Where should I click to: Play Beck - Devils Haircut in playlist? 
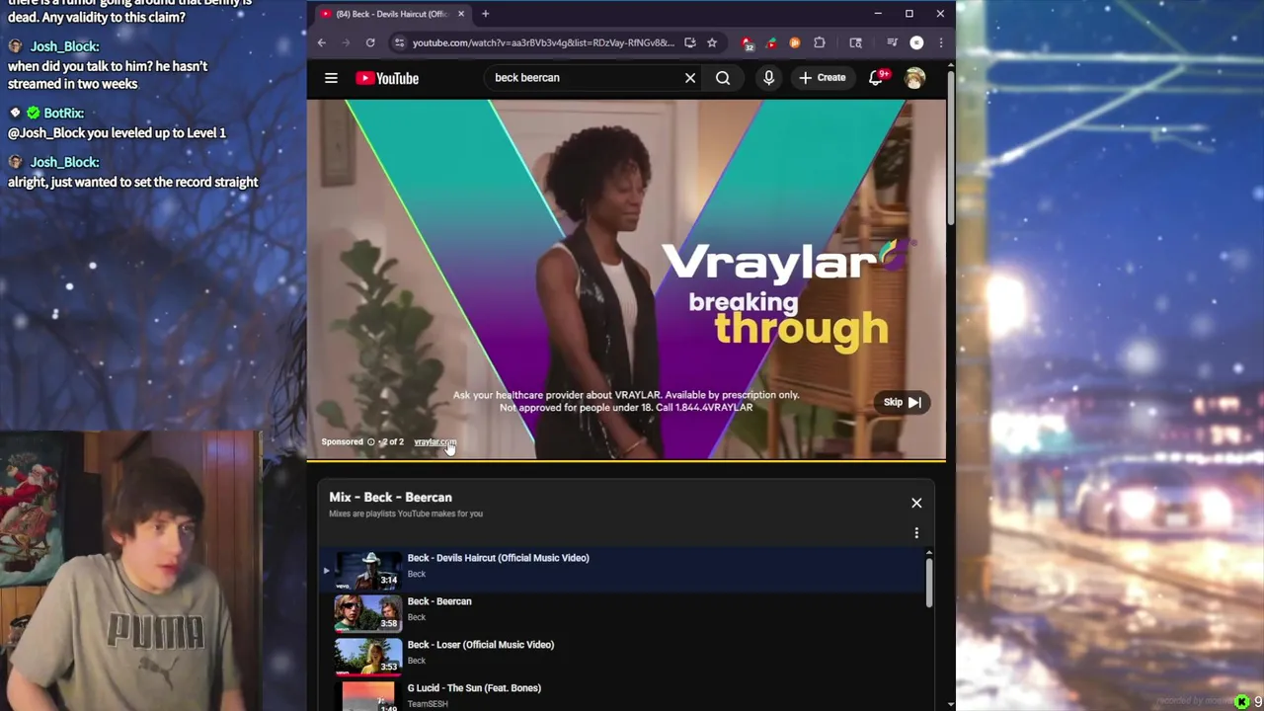click(x=624, y=569)
